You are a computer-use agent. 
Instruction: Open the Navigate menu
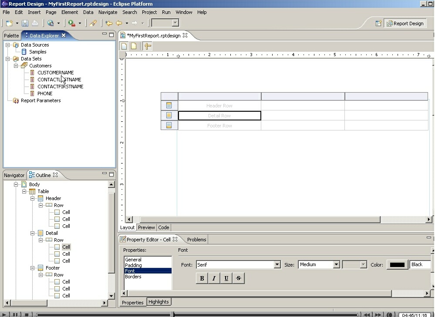point(108,12)
